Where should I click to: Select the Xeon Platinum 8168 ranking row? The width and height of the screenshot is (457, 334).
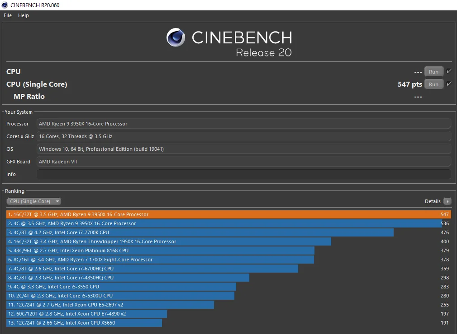228,250
